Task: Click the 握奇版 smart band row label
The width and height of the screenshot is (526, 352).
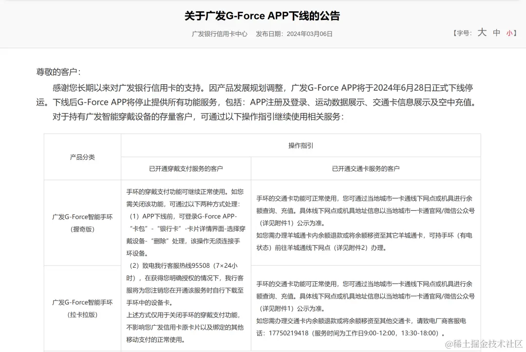Action: pyautogui.click(x=82, y=223)
